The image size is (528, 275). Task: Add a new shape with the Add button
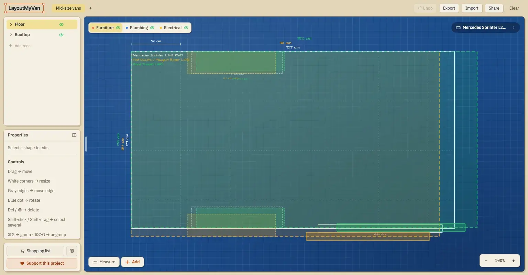coord(133,262)
